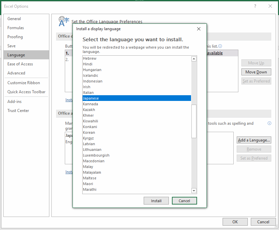Open the Formulas options category

[26, 28]
